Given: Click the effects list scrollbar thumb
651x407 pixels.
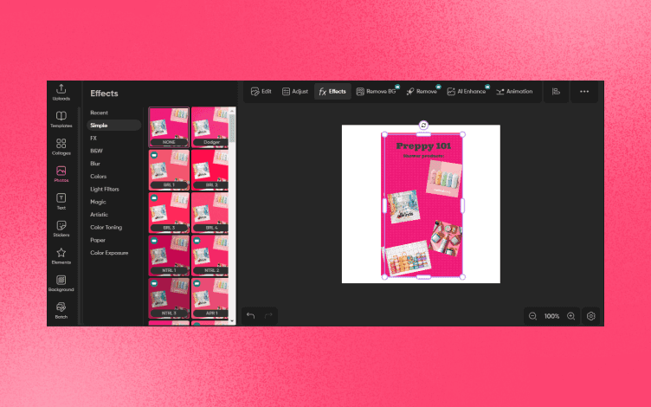Looking at the screenshot, I should [232, 128].
